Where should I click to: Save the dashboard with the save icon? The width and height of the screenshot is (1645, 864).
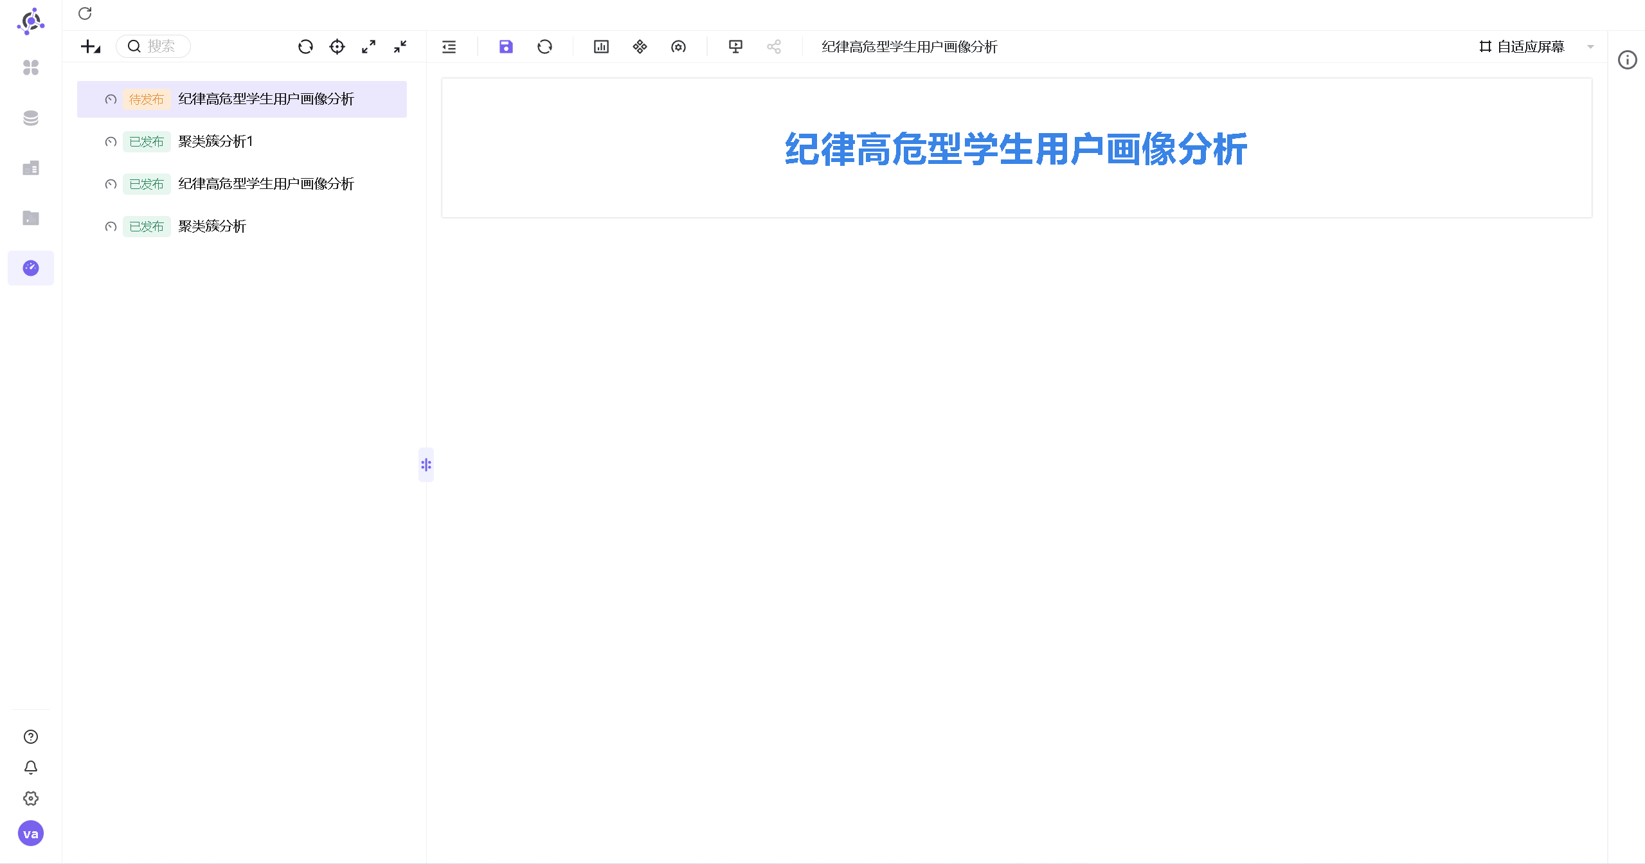coord(506,46)
